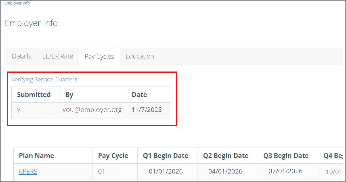This screenshot has width=346, height=182.
Task: Go to the Education tab
Action: [x=140, y=56]
